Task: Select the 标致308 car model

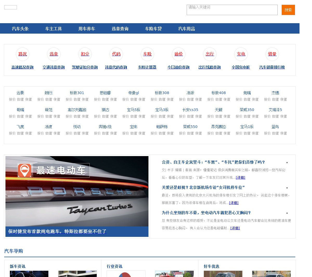Action: point(162,93)
